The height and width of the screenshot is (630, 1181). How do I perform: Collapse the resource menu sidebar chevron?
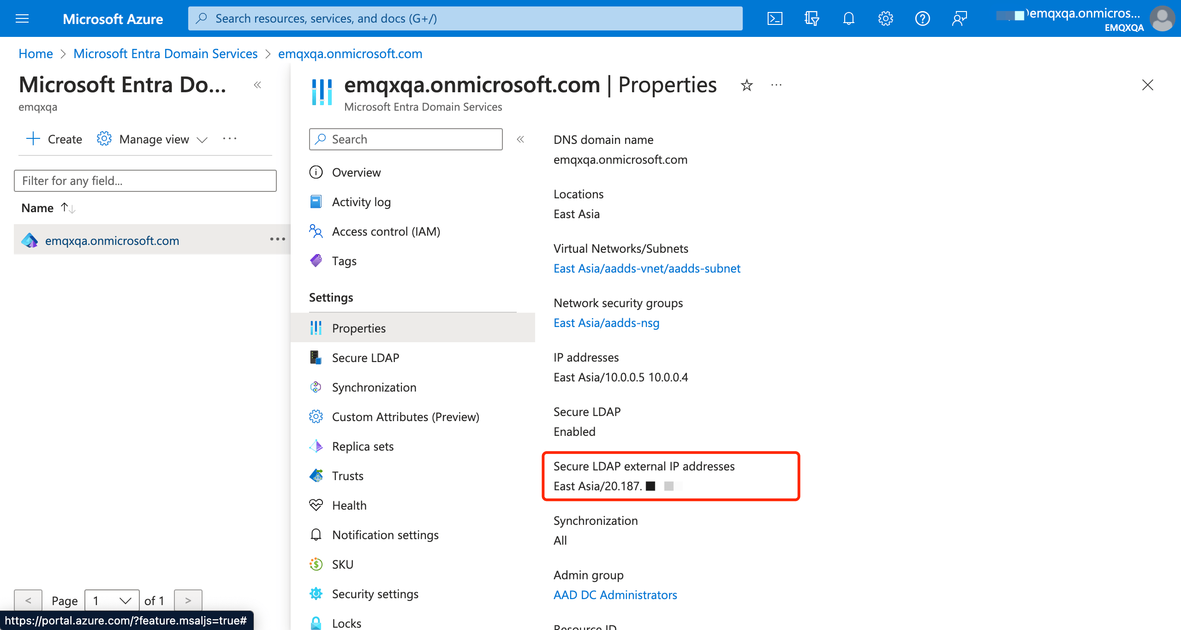tap(520, 139)
